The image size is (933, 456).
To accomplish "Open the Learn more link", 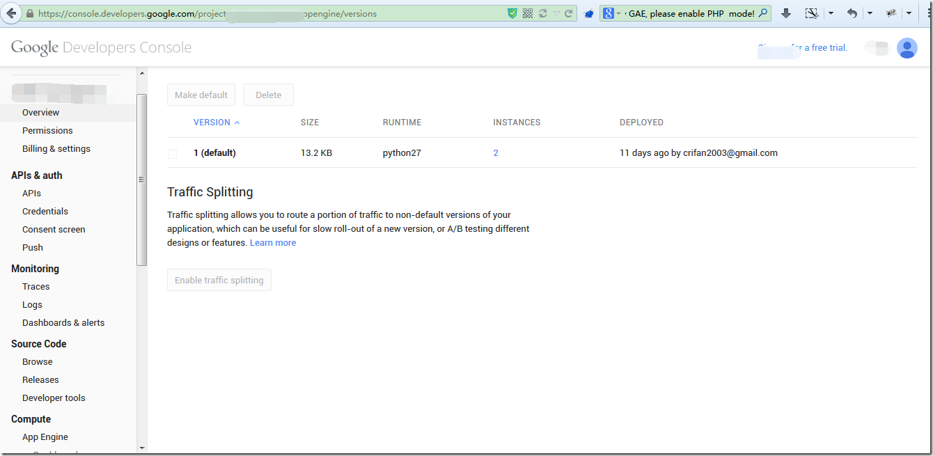I will point(273,243).
